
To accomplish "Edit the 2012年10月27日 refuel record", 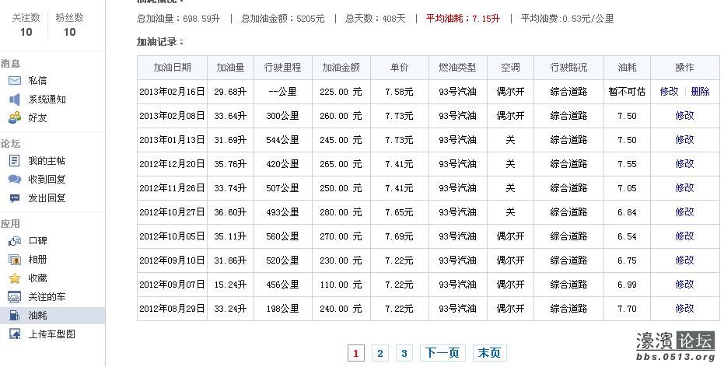I will click(684, 212).
